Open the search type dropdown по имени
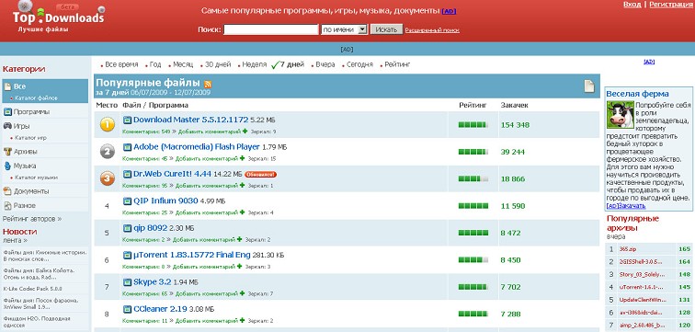Image resolution: width=695 pixels, height=332 pixels. tap(345, 29)
